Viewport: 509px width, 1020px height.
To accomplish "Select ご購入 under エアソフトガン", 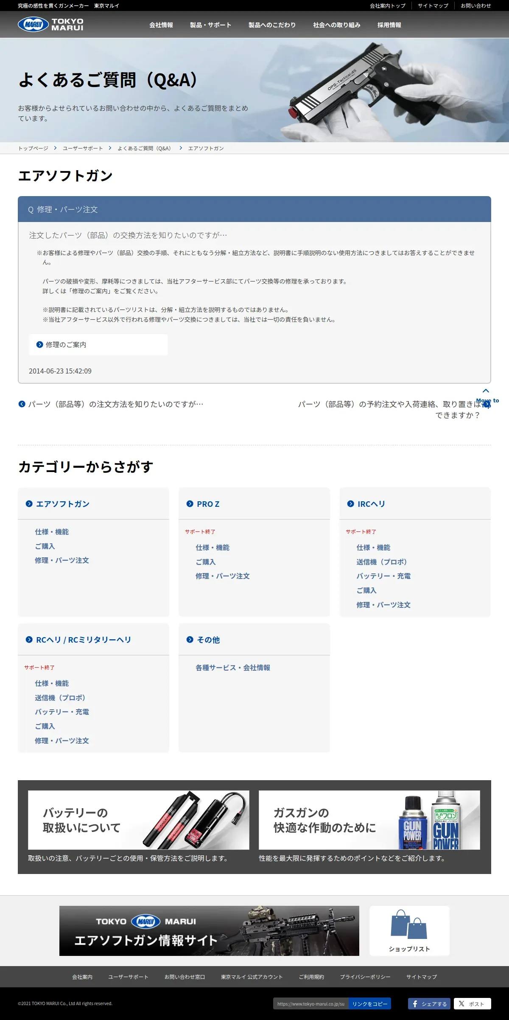I will point(45,546).
